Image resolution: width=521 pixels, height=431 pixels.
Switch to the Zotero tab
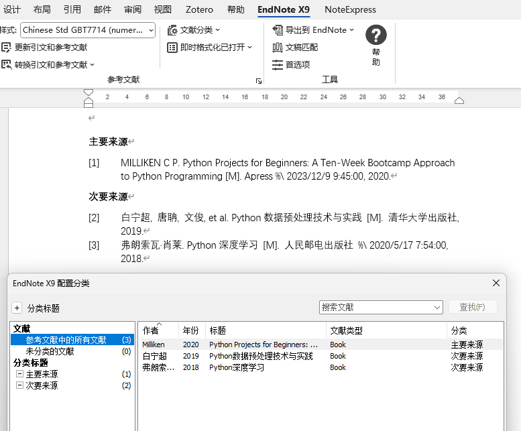click(x=199, y=9)
